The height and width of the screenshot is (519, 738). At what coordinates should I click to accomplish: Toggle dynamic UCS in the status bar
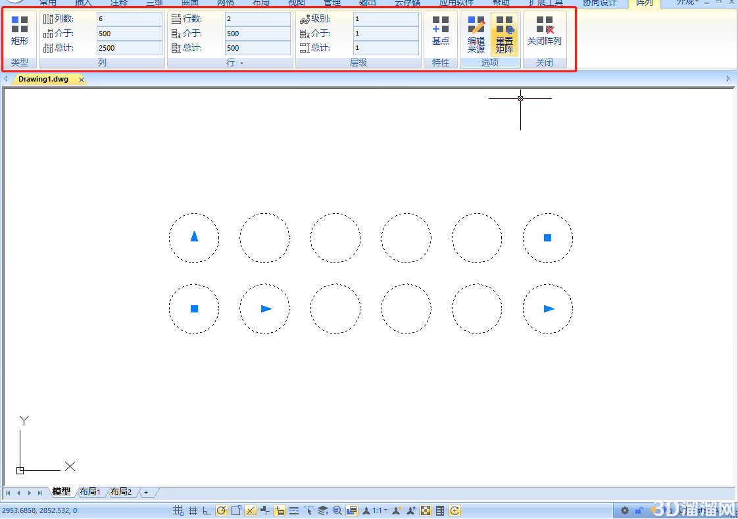tap(264, 510)
